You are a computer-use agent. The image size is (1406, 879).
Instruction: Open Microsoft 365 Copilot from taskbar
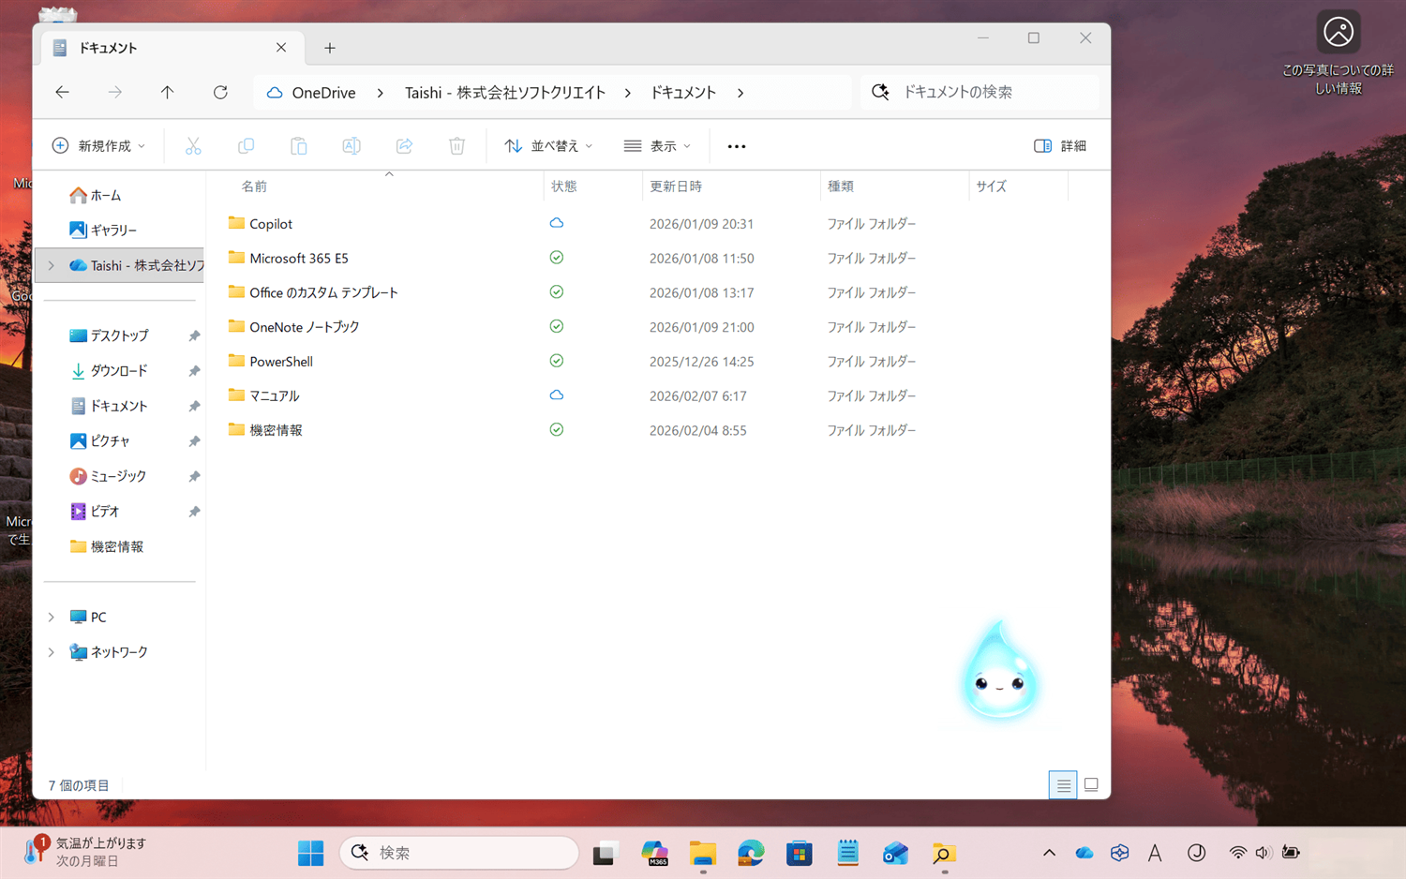[654, 853]
